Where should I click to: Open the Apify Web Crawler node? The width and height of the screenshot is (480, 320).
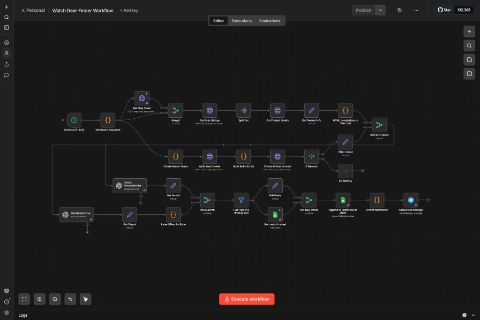pos(210,156)
